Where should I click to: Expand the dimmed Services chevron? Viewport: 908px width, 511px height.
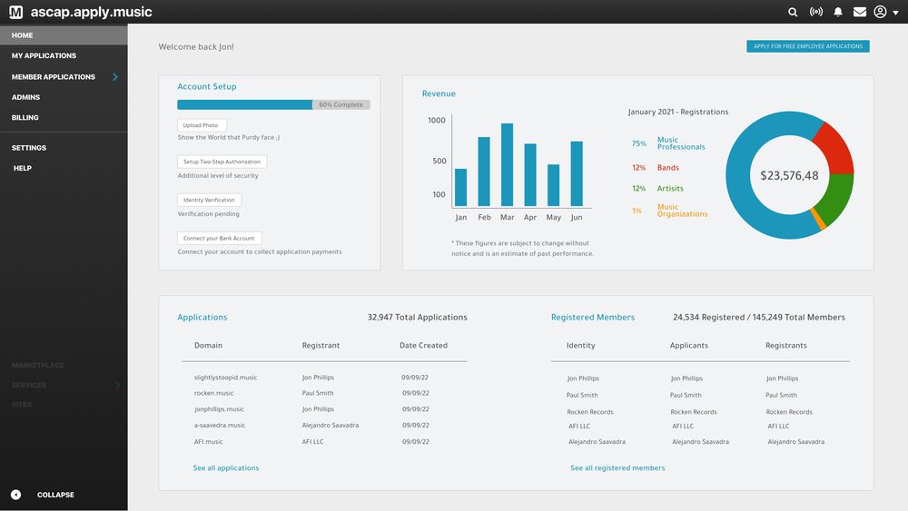tap(117, 385)
